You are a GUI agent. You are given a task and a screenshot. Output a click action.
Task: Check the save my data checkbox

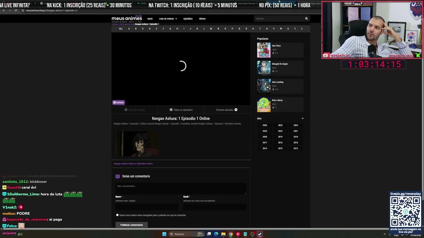(x=117, y=215)
